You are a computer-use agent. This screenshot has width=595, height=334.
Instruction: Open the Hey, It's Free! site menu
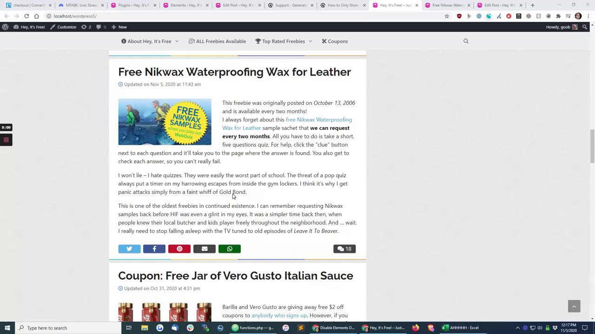click(29, 27)
